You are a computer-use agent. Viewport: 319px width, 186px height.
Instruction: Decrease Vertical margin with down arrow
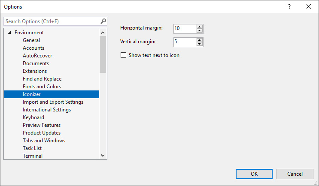click(x=200, y=44)
